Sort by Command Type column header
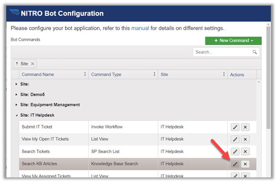This screenshot has height=183, width=277. pos(106,74)
